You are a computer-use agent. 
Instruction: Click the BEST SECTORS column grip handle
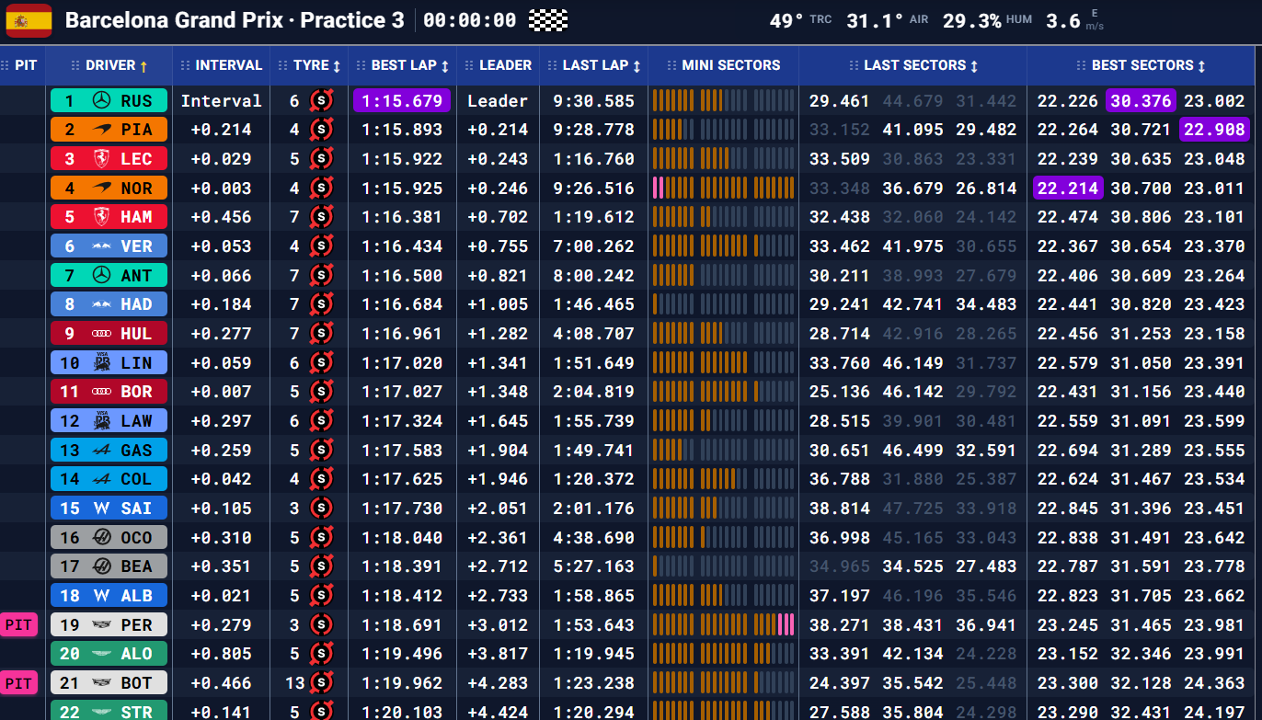[x=1082, y=65]
